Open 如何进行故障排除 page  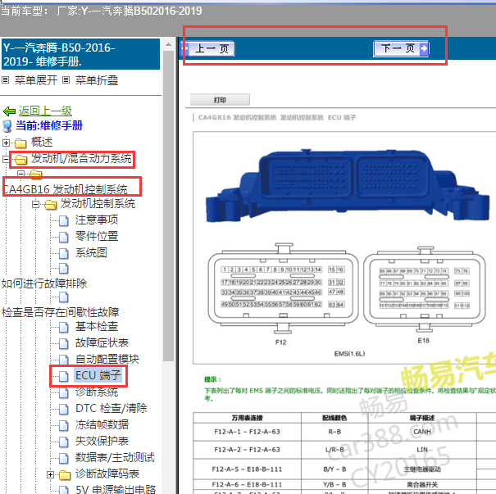44,283
